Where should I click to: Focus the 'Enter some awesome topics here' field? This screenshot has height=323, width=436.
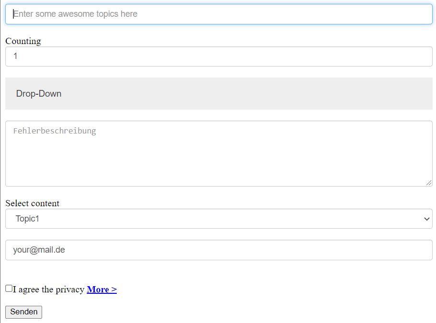[x=219, y=14]
